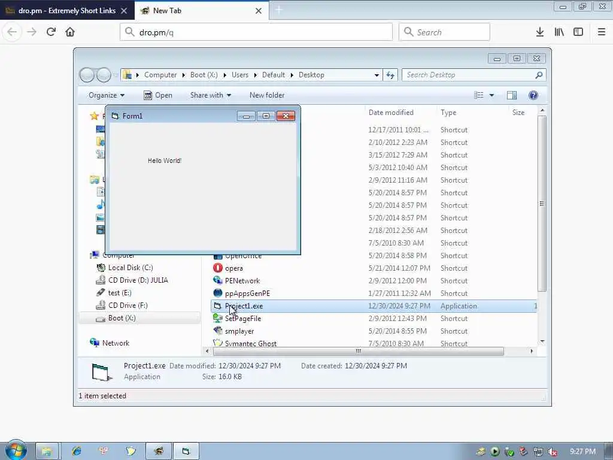Select the New Tab tab
This screenshot has height=460, width=613.
click(x=202, y=11)
